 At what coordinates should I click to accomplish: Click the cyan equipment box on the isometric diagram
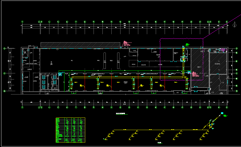tap(222, 113)
